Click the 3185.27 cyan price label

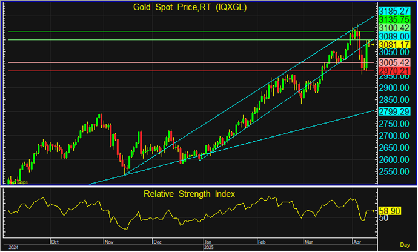tap(394, 11)
